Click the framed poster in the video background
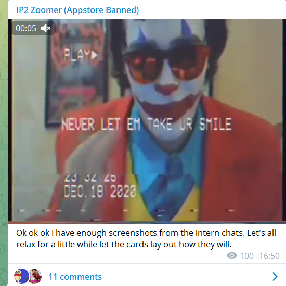The height and width of the screenshot is (286, 286). pos(76,73)
